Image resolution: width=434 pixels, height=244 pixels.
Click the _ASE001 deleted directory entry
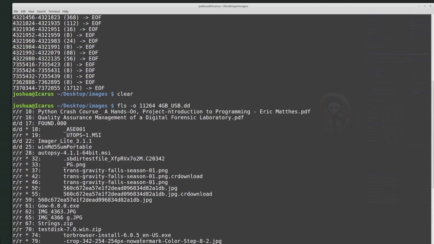[x=49, y=129]
